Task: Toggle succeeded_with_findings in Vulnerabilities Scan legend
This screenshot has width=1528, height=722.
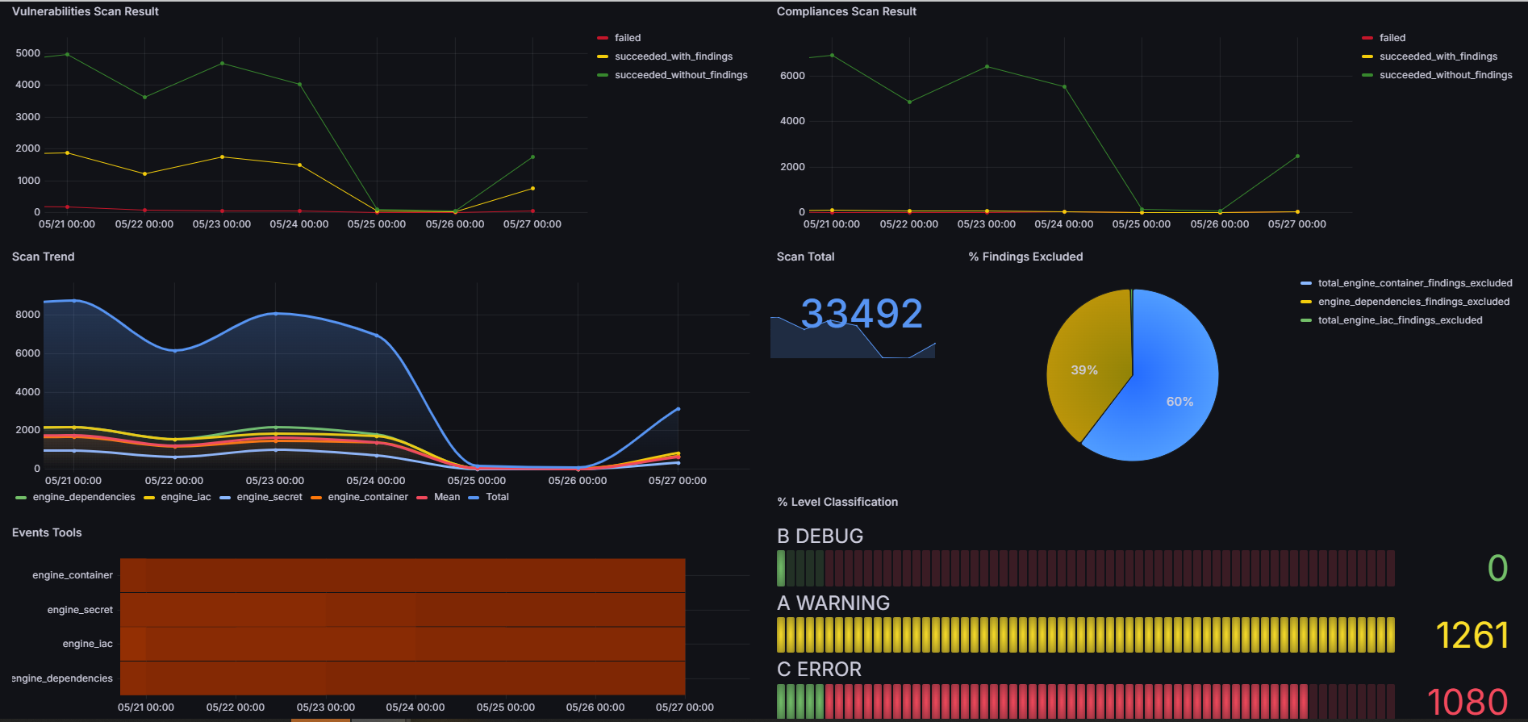Action: (674, 56)
